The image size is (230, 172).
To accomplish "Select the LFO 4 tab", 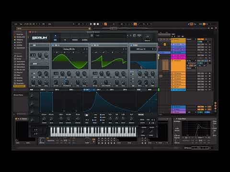I will click(x=125, y=90).
